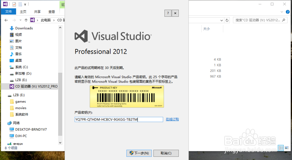Click the Next (下一步) button
Viewport: 292px width, 160px height.
139,153
